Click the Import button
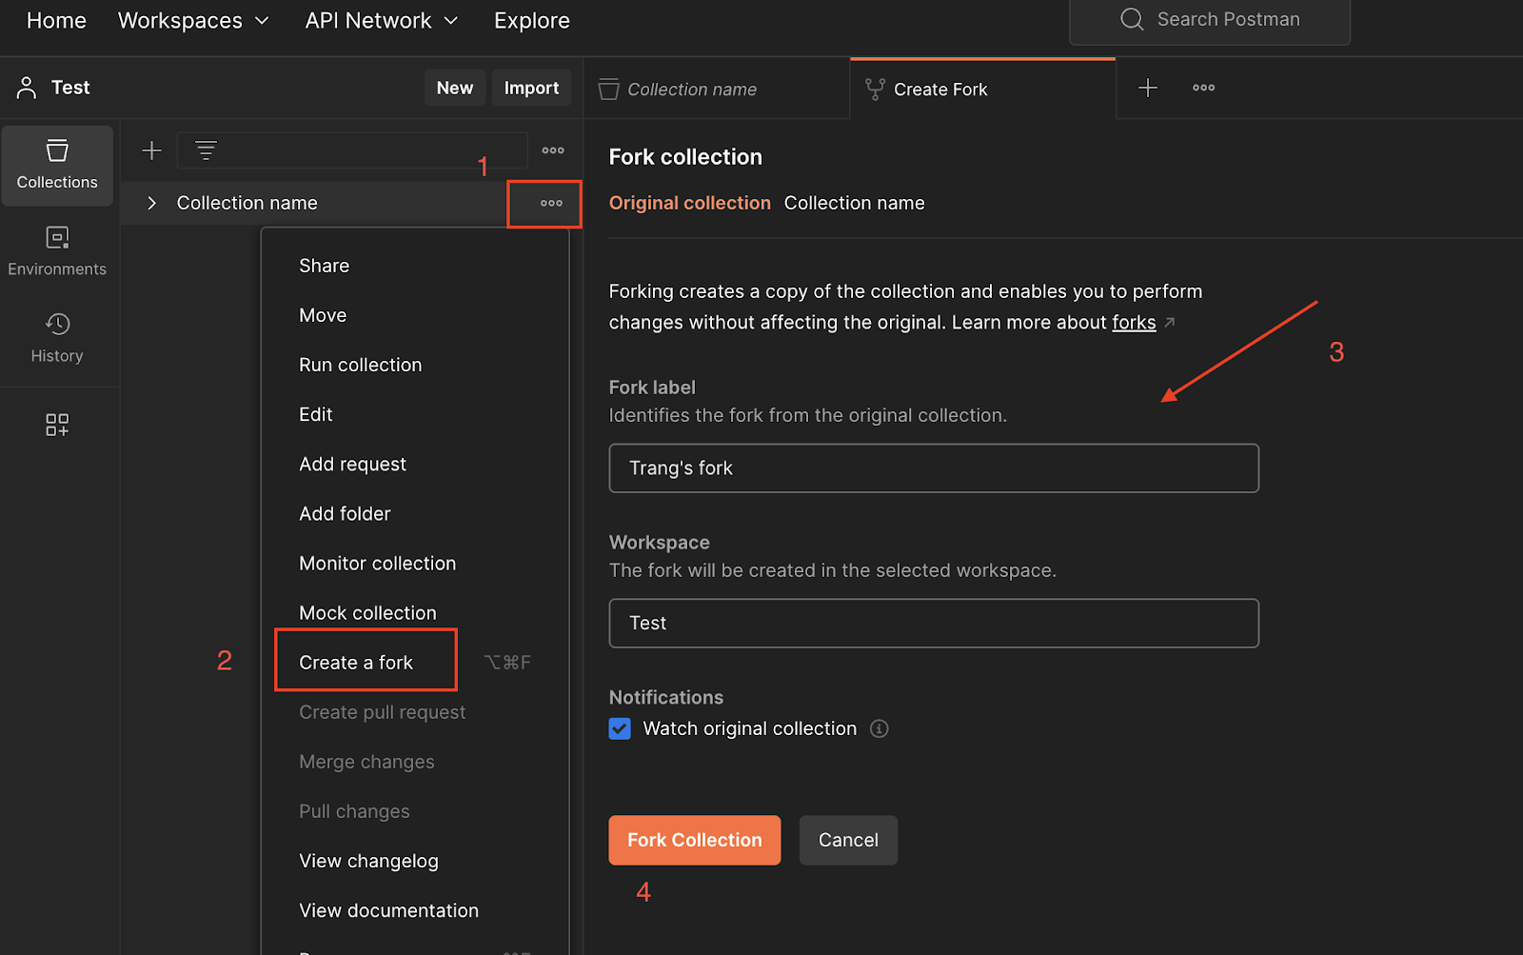 (531, 88)
